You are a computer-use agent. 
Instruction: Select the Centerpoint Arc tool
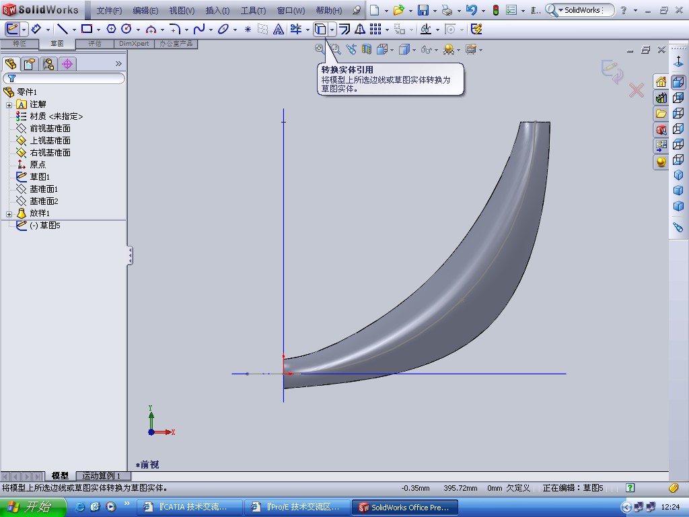point(151,30)
